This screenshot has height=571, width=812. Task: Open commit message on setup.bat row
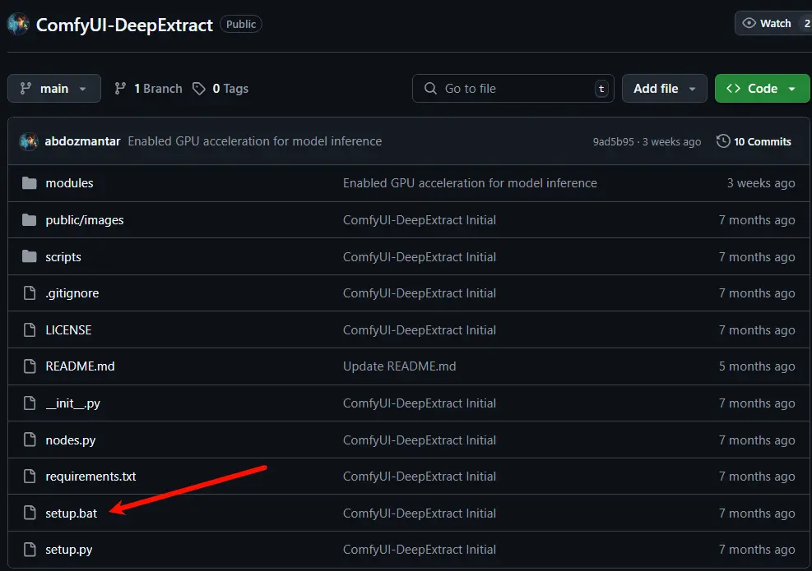(x=420, y=513)
